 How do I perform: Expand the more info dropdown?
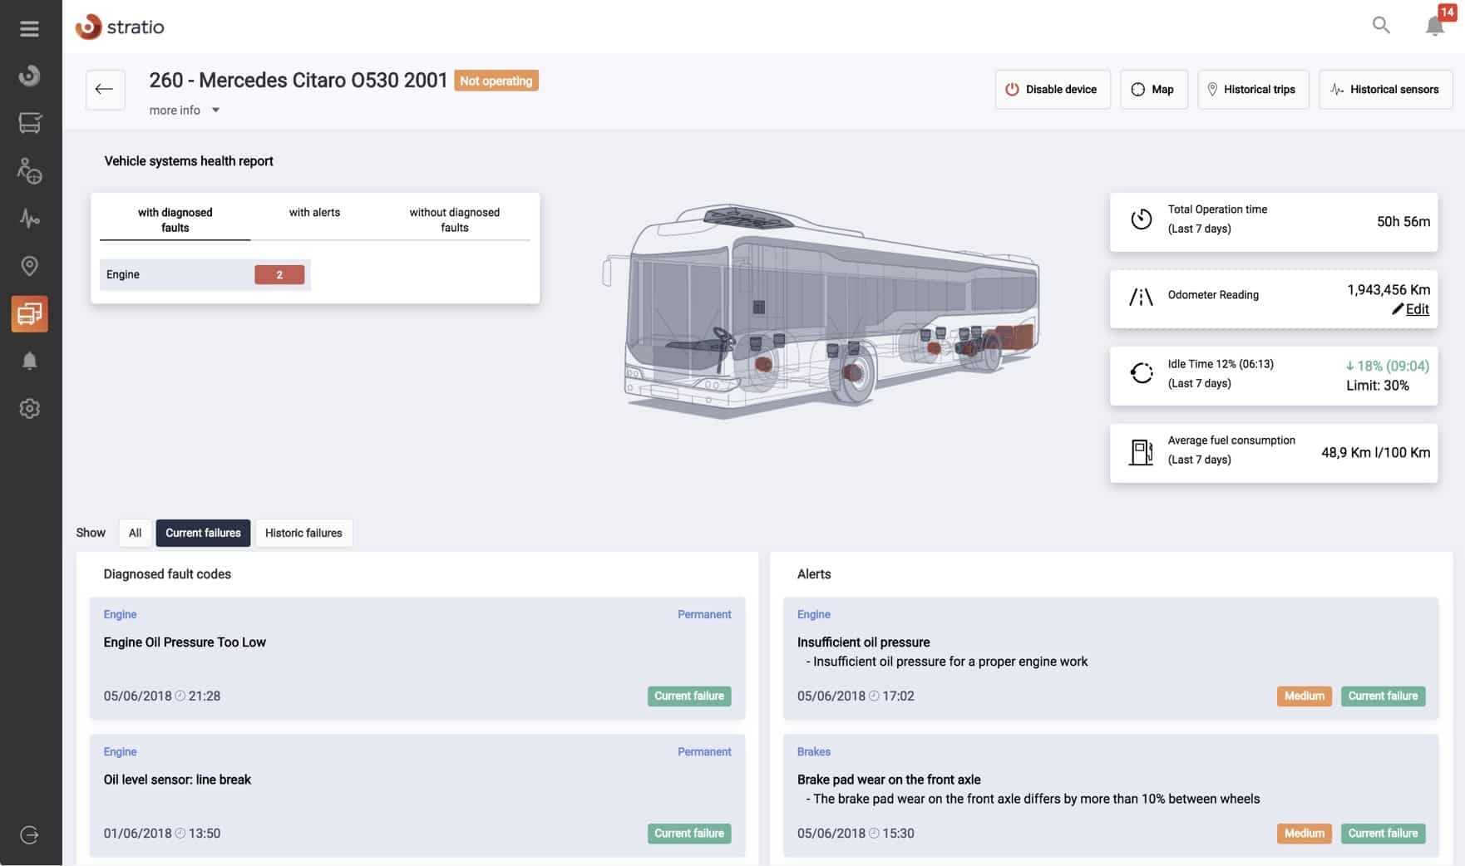pyautogui.click(x=185, y=111)
